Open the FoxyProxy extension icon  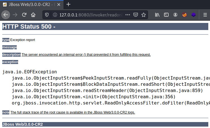184,15
